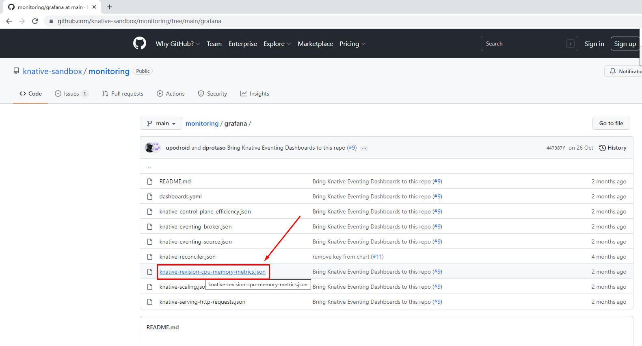The image size is (642, 346).
Task: Close the monitoring/grafana browser tab
Action: click(94, 7)
